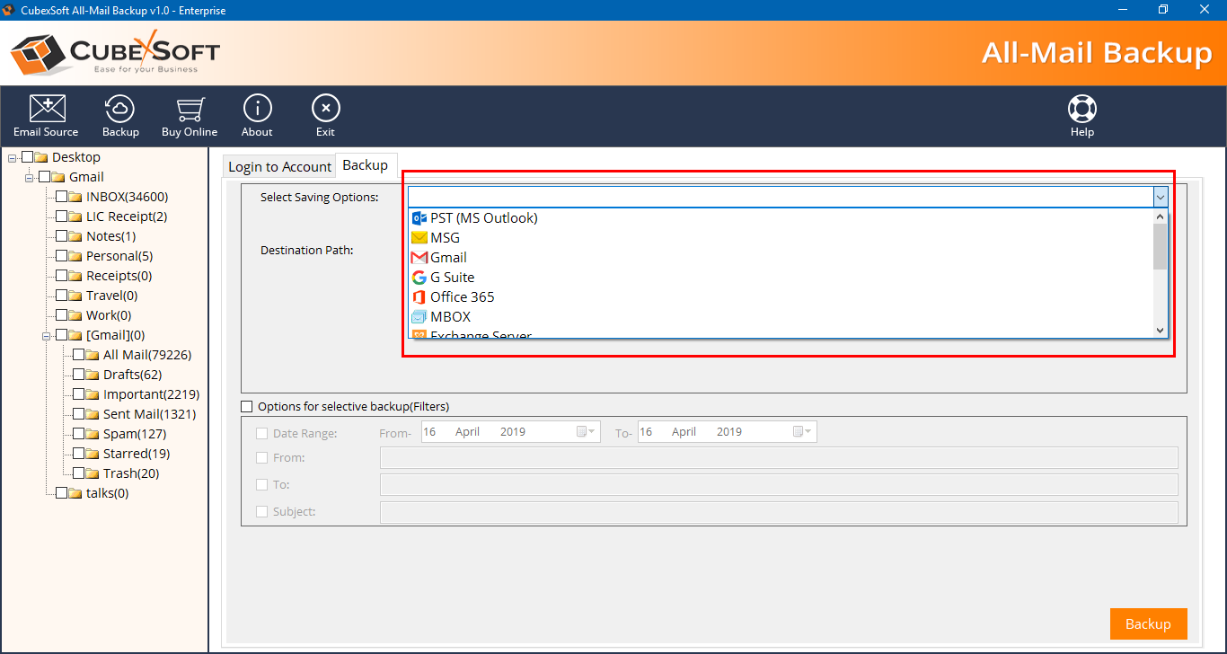
Task: Collapse the [Gmail](0) folder node
Action: coord(46,334)
